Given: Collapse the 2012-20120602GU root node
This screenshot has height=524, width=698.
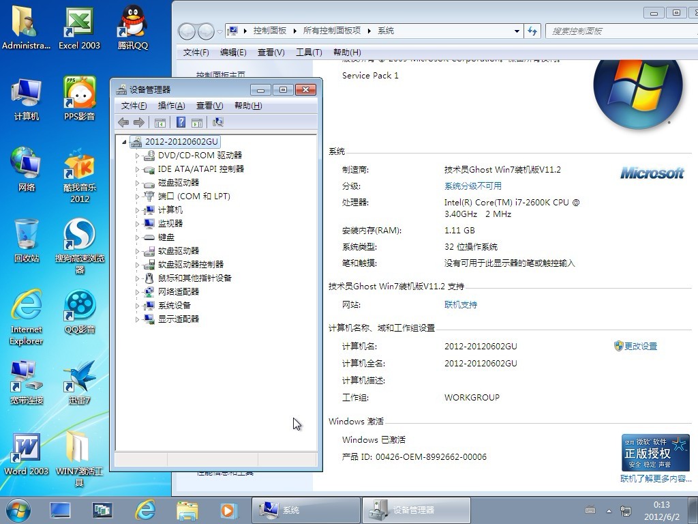Looking at the screenshot, I should coord(124,142).
